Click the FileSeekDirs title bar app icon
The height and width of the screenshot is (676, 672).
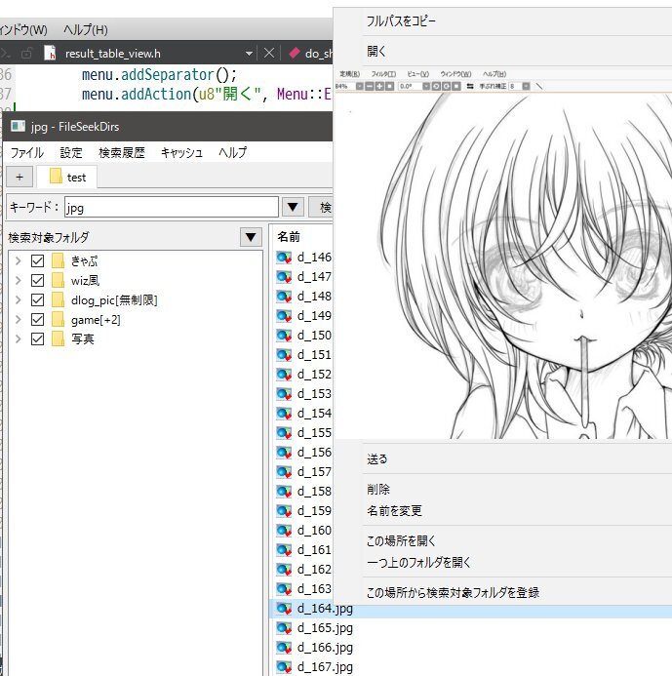tap(17, 126)
